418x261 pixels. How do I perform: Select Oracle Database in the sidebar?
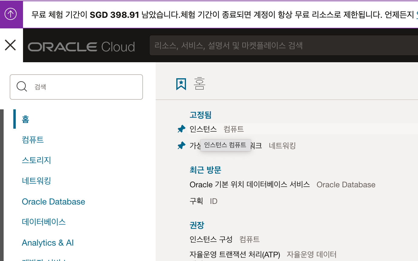(x=53, y=201)
